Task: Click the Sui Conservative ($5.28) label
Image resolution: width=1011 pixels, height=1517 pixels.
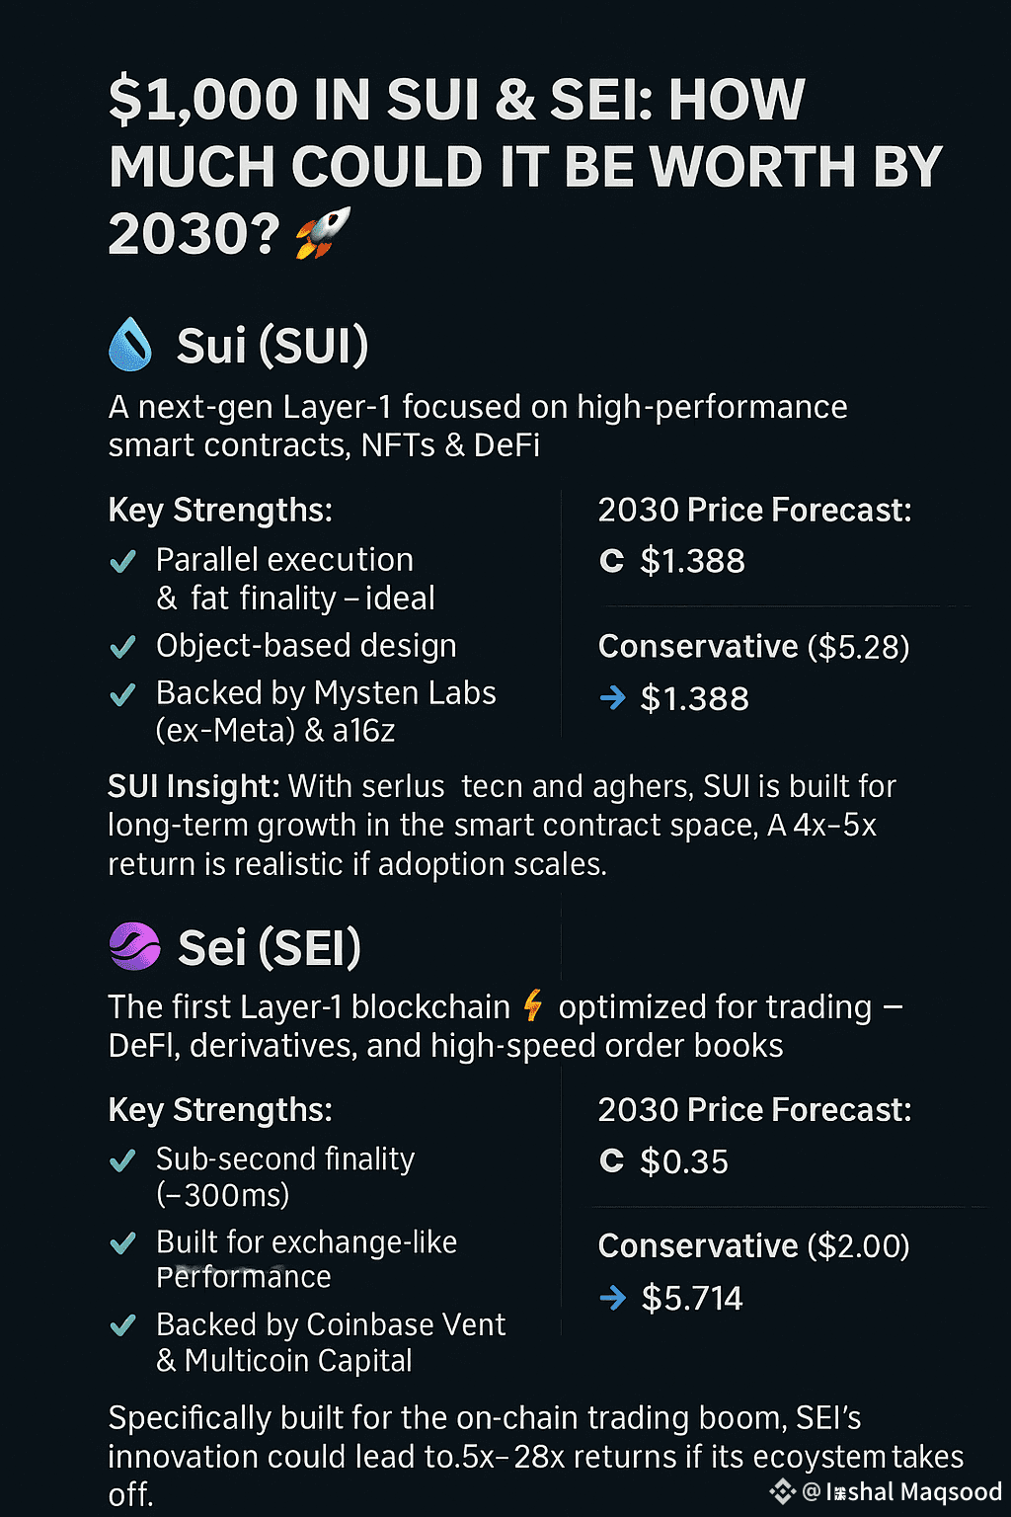Action: [754, 647]
